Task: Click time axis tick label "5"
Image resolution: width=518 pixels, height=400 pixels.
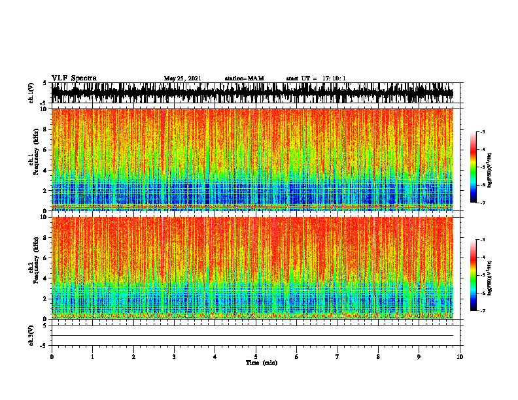Action: point(256,357)
